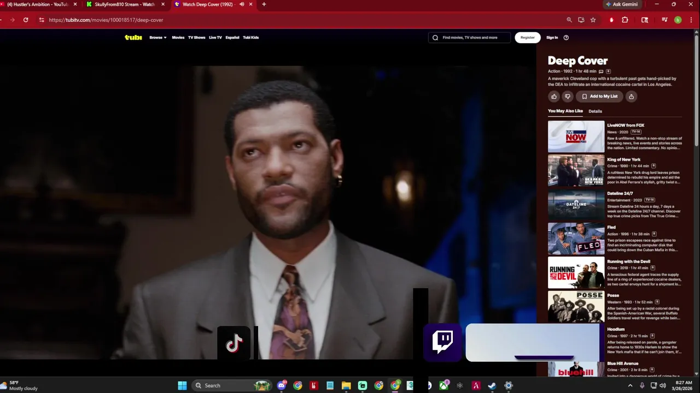Open King of New York thumbnail
Screen dimensions: 700x393
(x=576, y=170)
